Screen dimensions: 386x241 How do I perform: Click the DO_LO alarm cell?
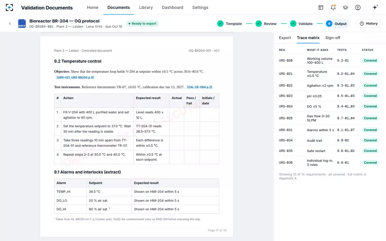(x=70, y=201)
